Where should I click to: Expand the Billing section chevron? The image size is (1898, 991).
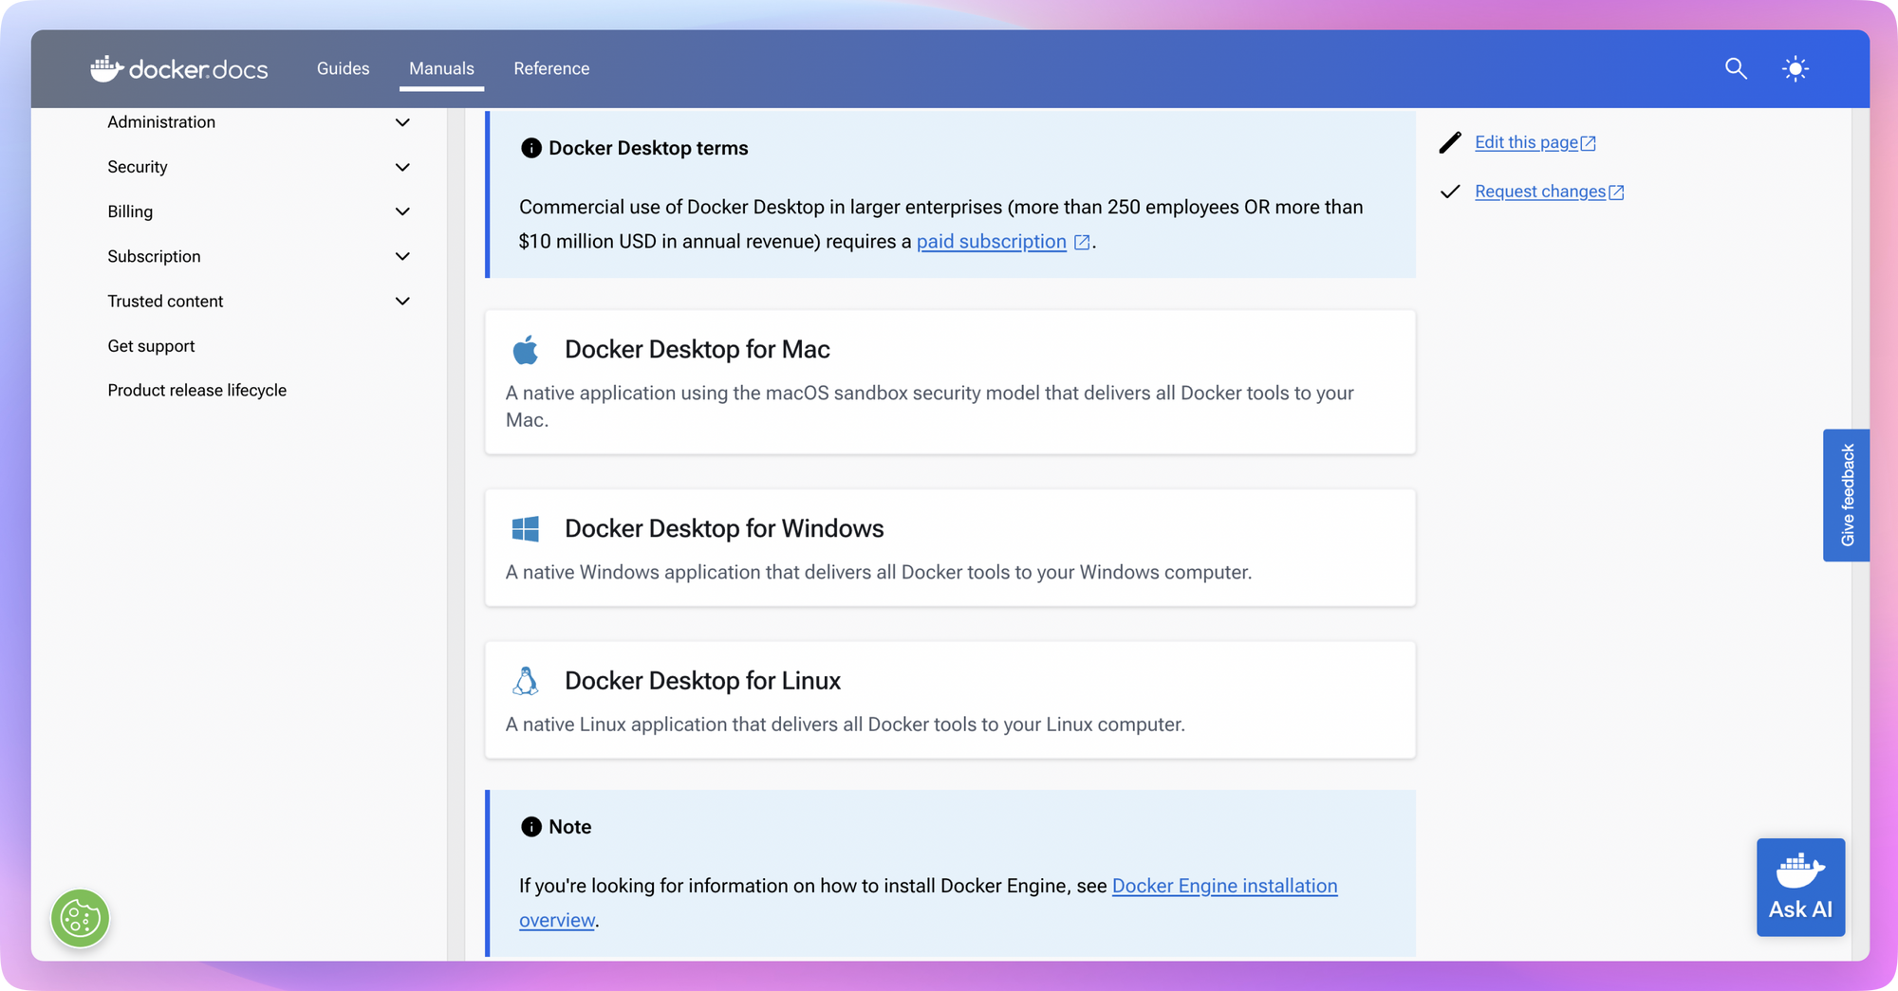[x=402, y=211]
